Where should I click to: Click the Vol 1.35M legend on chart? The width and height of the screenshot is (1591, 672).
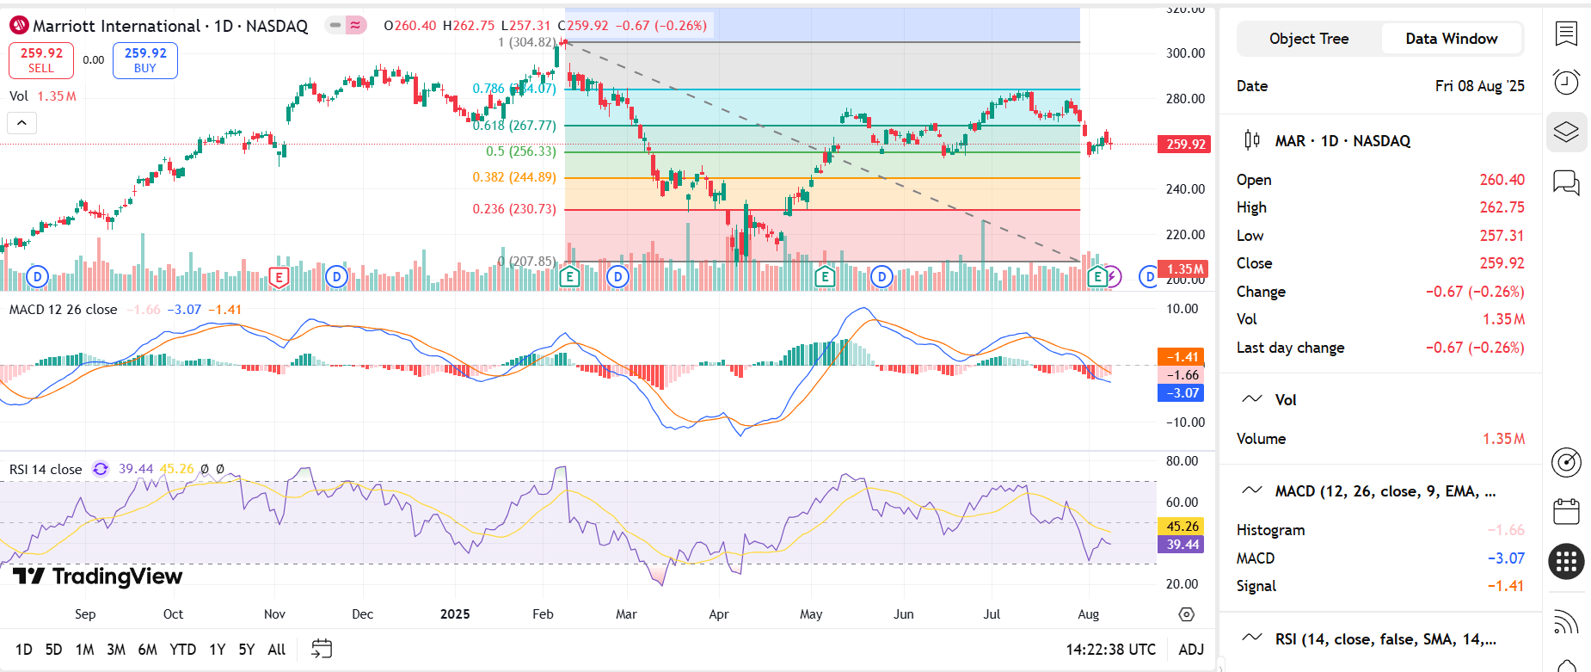pos(43,96)
